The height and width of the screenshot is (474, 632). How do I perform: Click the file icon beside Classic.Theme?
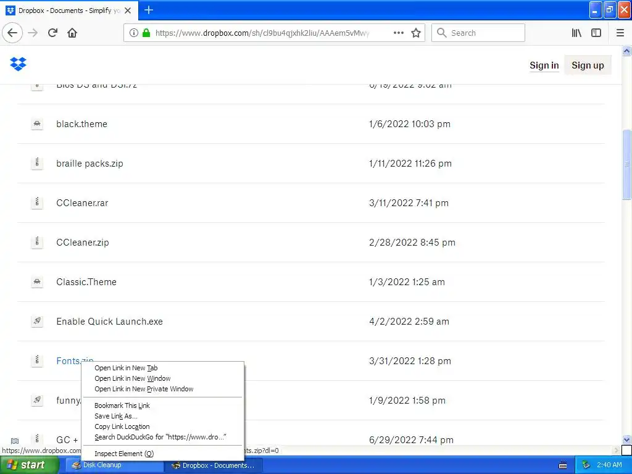37,281
